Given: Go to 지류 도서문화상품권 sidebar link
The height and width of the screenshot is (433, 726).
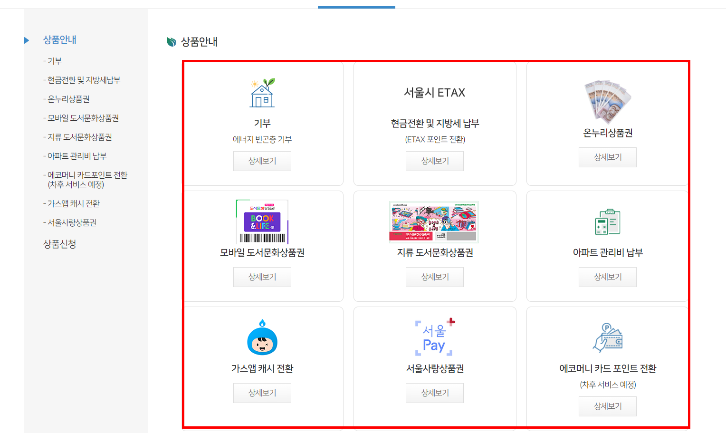Looking at the screenshot, I should click(78, 137).
